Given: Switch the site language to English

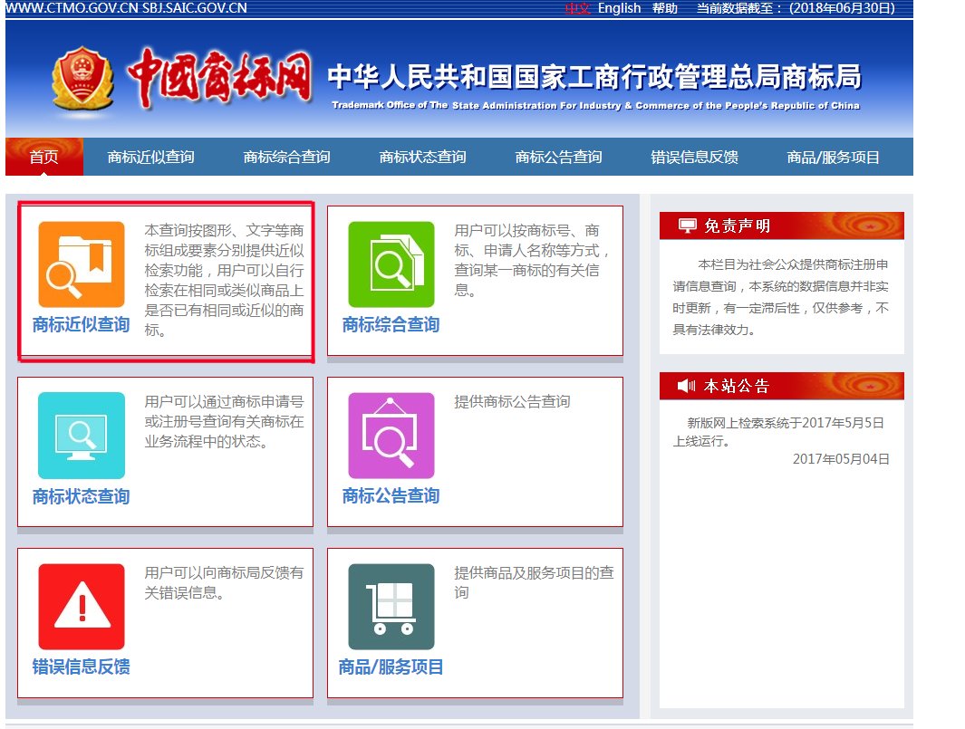Looking at the screenshot, I should coord(619,8).
